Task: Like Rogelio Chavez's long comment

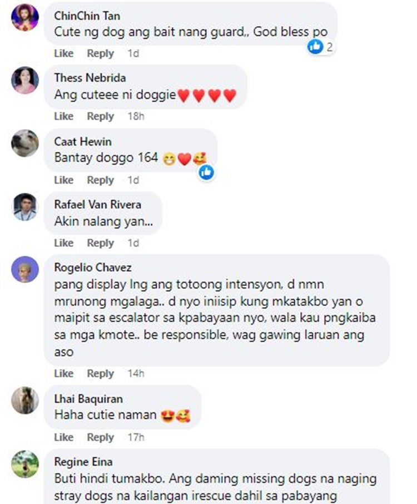Action: point(63,373)
